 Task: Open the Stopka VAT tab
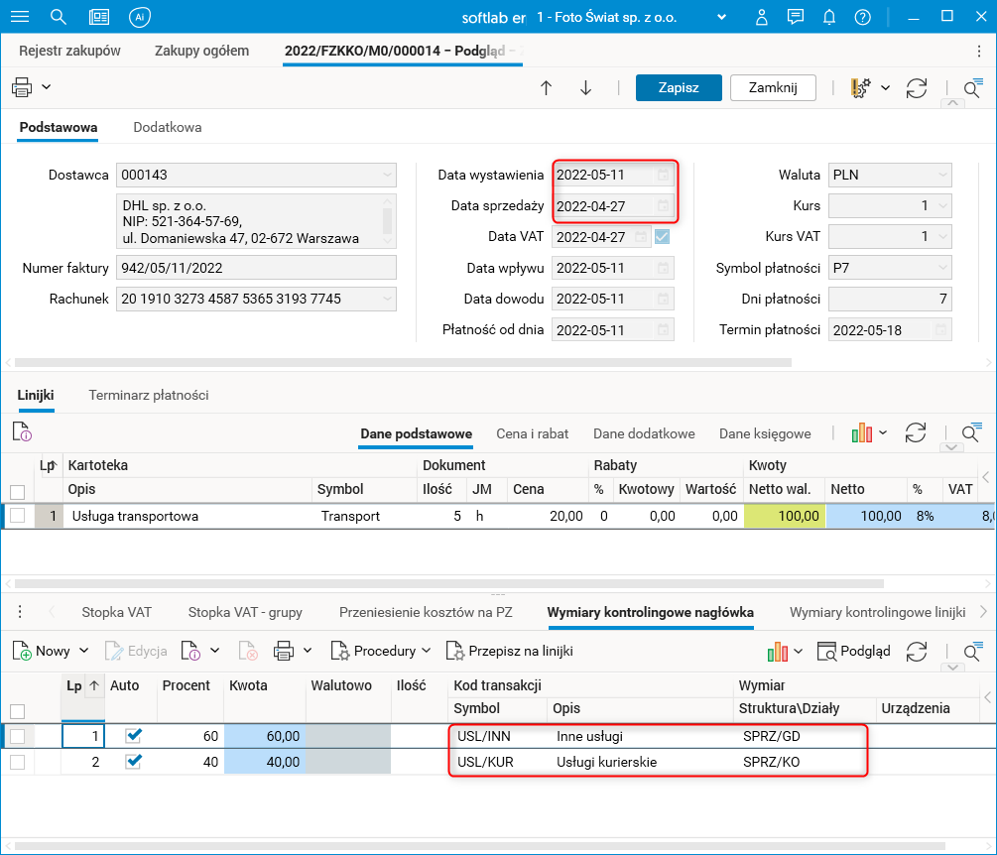pyautogui.click(x=116, y=612)
